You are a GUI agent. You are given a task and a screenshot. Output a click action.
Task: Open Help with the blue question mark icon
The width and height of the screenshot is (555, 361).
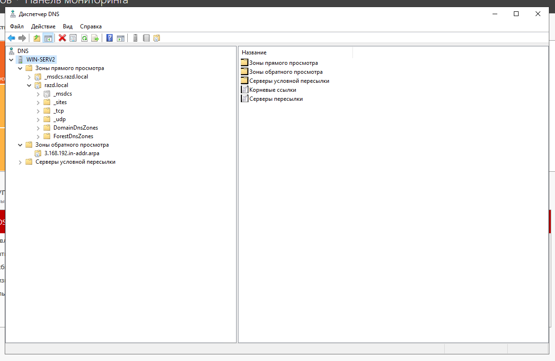109,38
